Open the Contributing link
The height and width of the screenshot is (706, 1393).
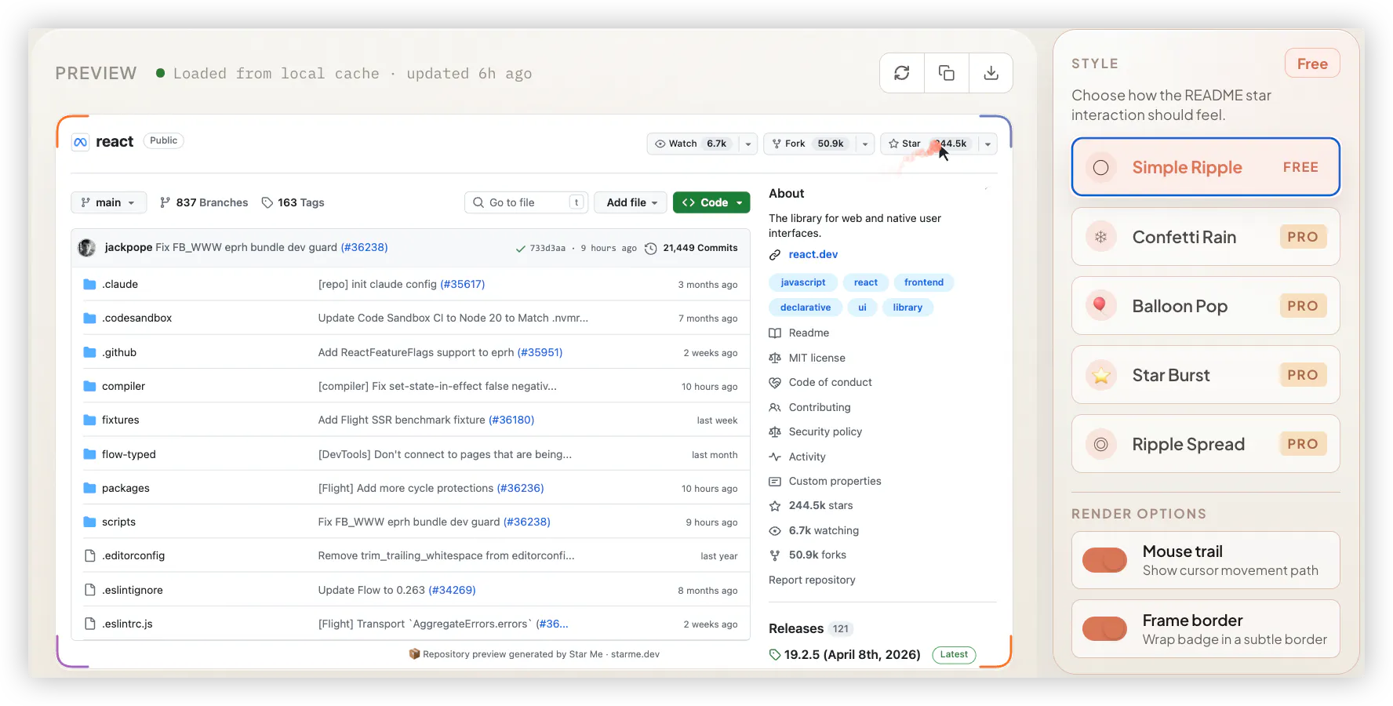(820, 407)
